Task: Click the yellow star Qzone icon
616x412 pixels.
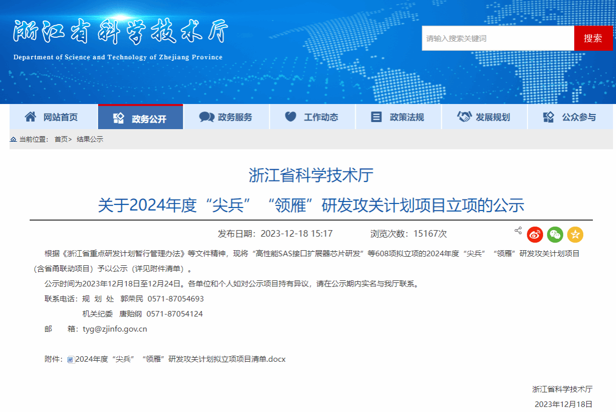Action: [x=575, y=234]
